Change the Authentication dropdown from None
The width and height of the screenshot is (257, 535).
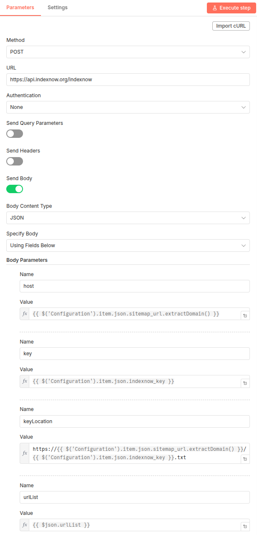pos(128,107)
